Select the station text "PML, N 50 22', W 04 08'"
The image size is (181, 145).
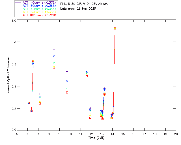click(79, 4)
